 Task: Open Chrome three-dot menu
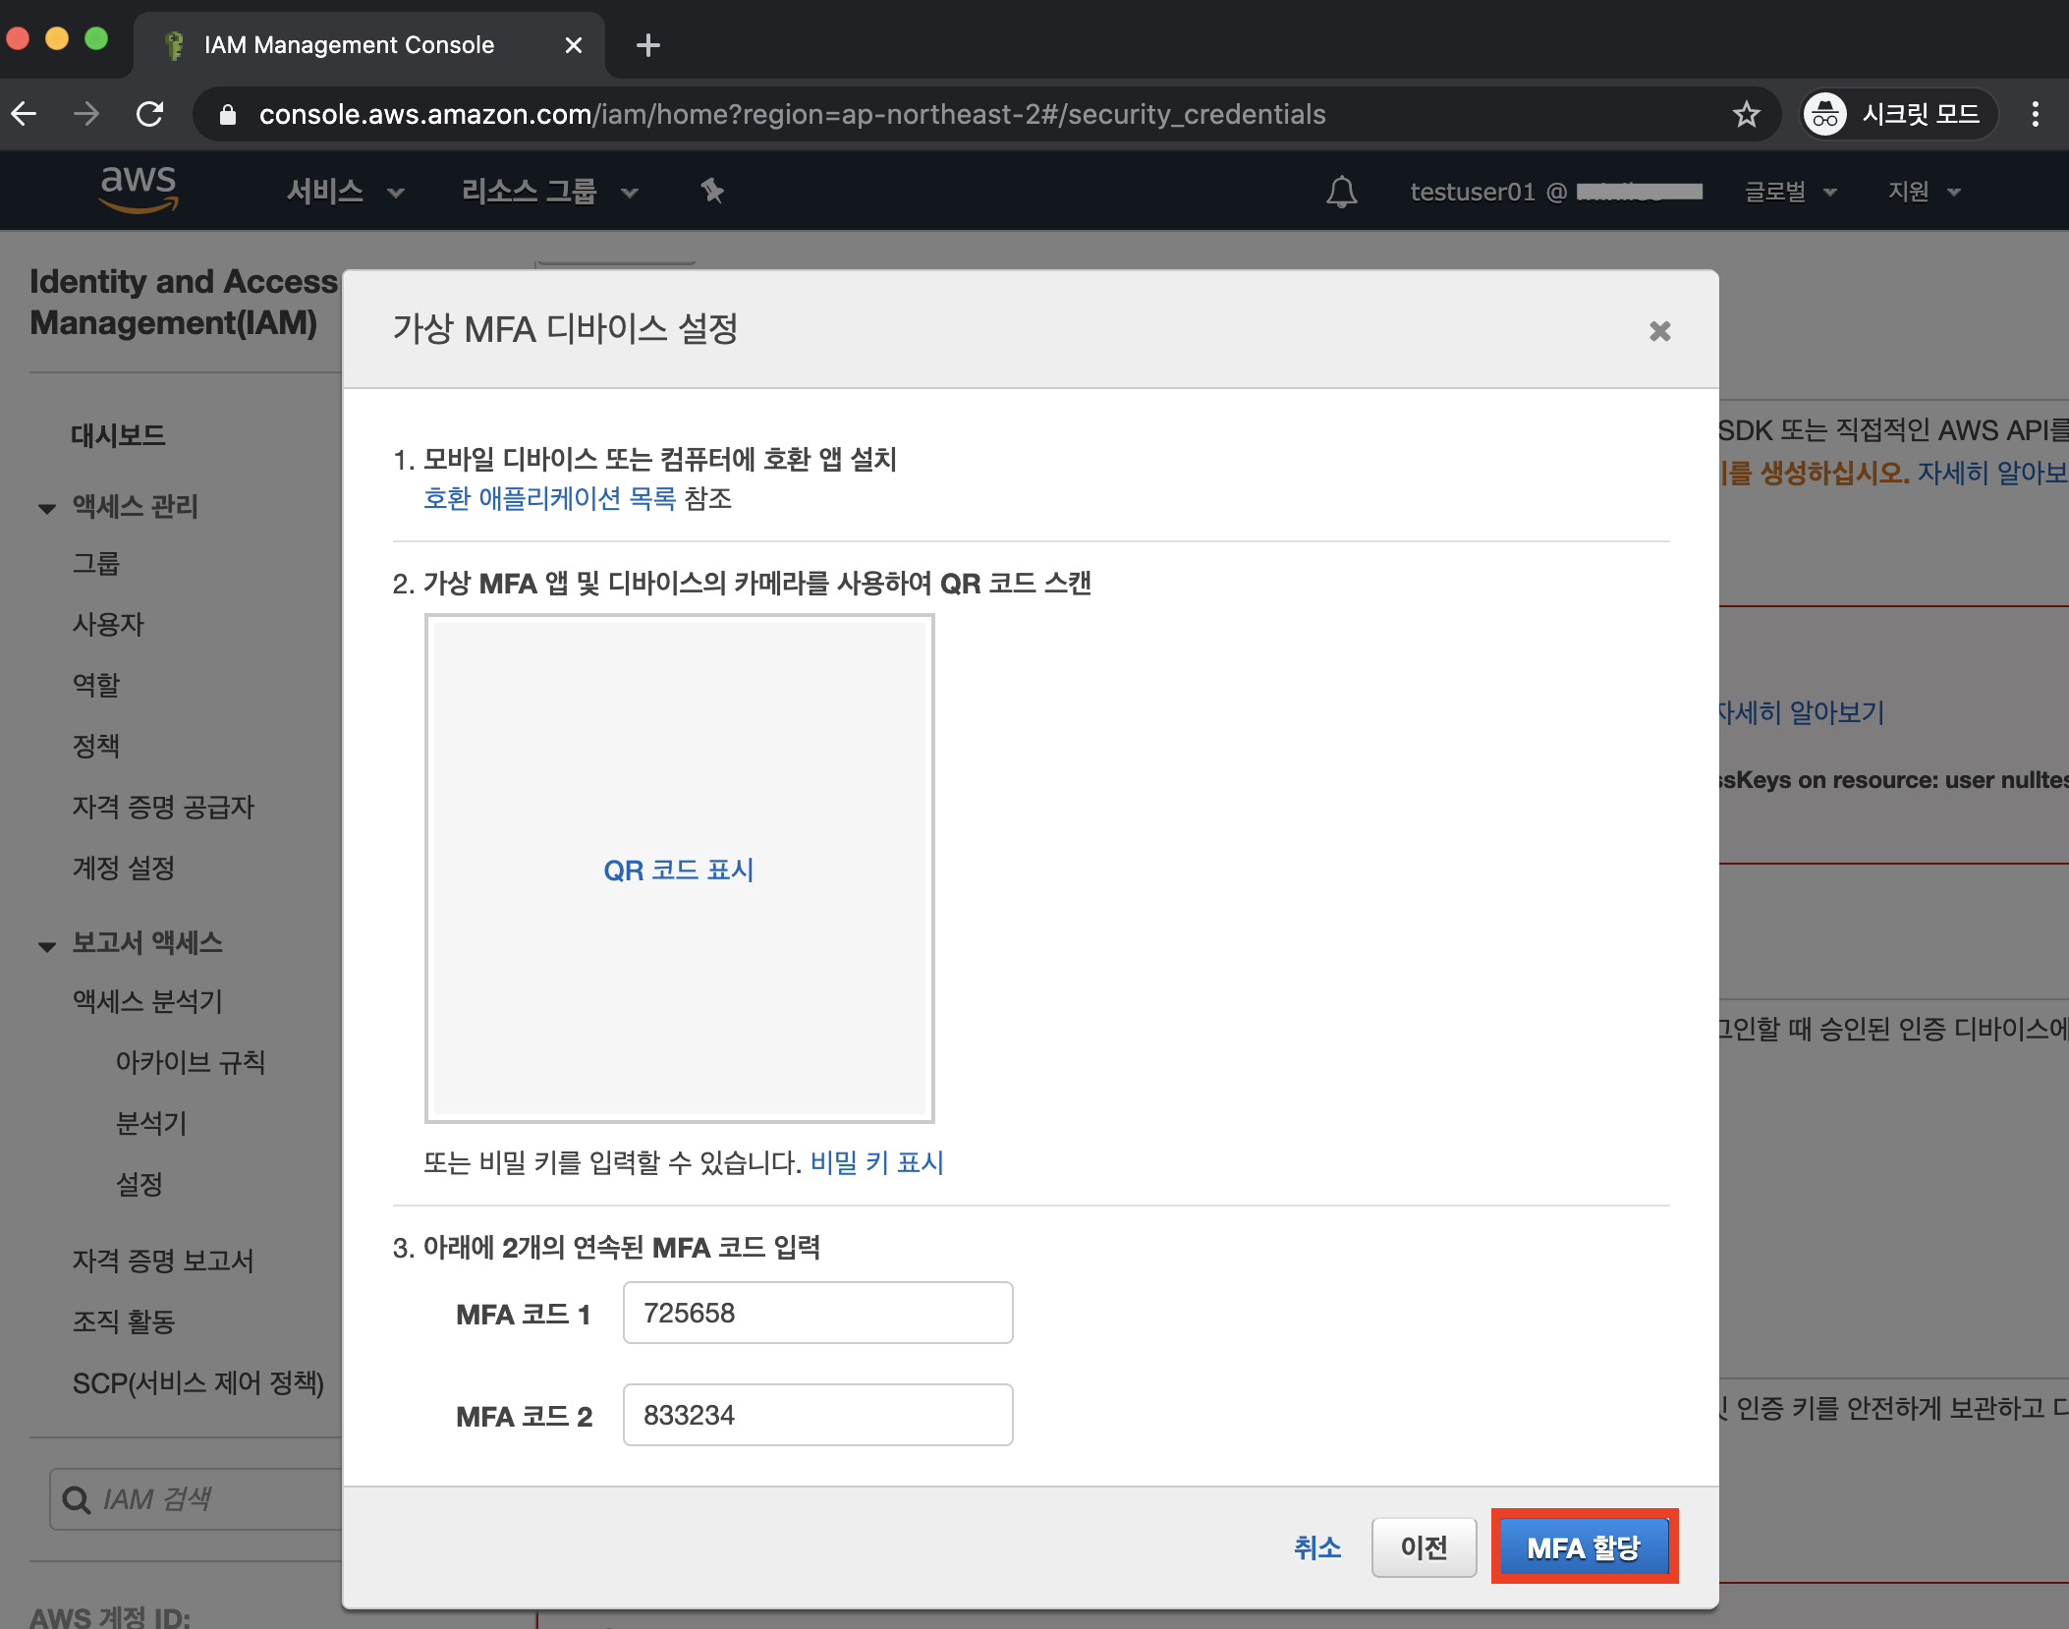[x=2035, y=115]
